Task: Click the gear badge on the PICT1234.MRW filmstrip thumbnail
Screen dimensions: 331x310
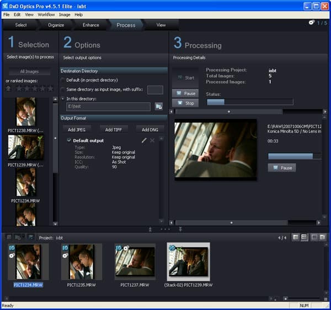Action: coord(12,255)
